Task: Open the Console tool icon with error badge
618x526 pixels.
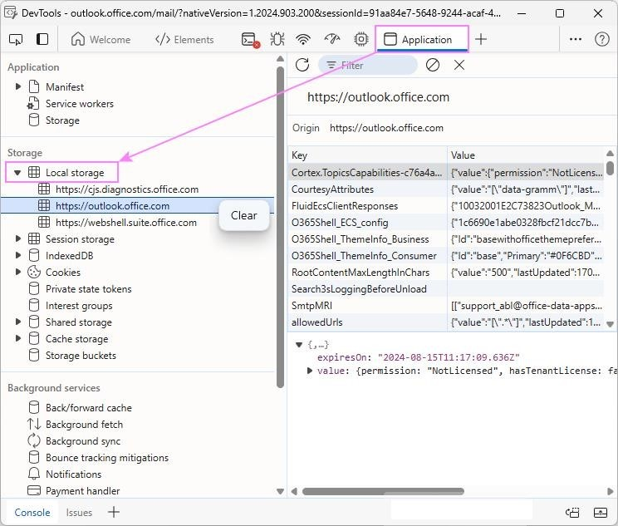Action: [x=250, y=39]
